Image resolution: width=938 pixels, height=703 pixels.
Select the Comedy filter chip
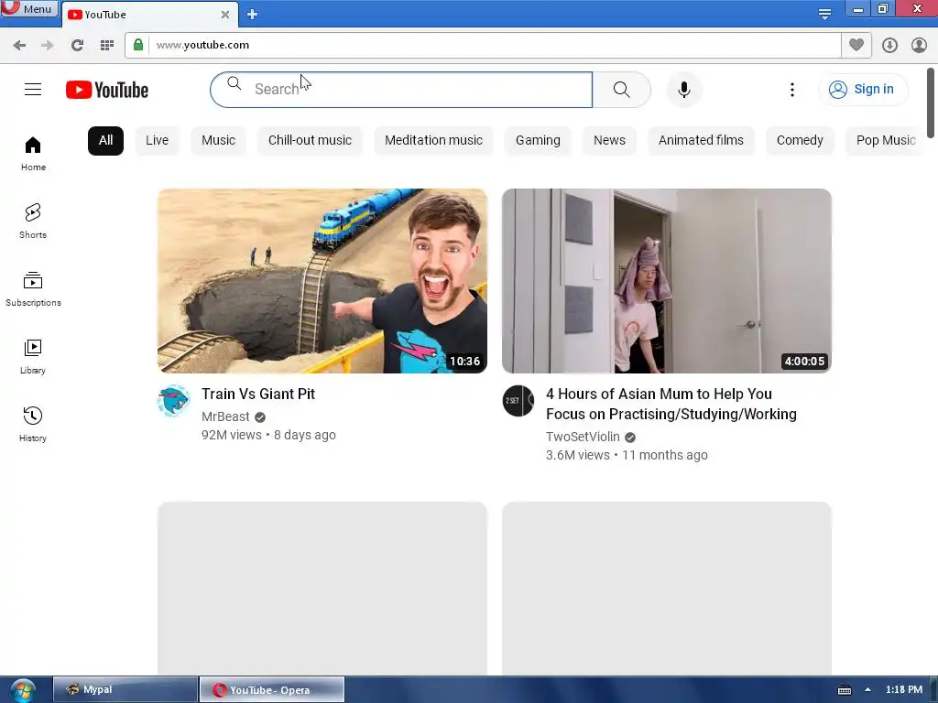[x=800, y=140]
